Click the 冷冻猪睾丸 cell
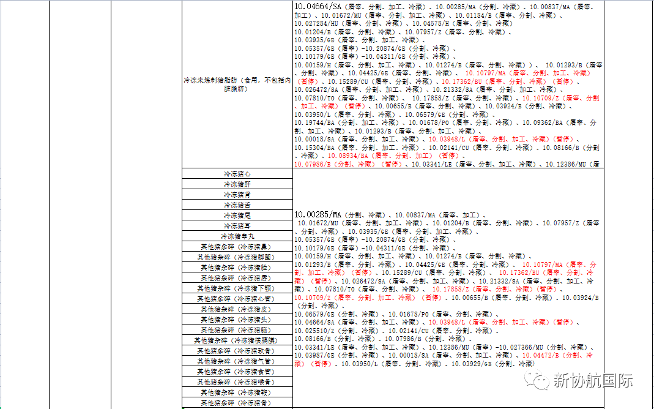Viewport: 654px width, 409px height. click(x=237, y=236)
